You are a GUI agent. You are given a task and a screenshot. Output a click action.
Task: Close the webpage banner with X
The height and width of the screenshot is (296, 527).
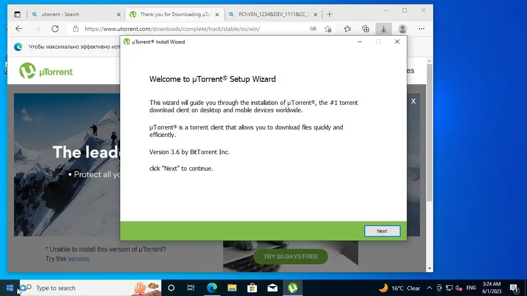coord(413,101)
